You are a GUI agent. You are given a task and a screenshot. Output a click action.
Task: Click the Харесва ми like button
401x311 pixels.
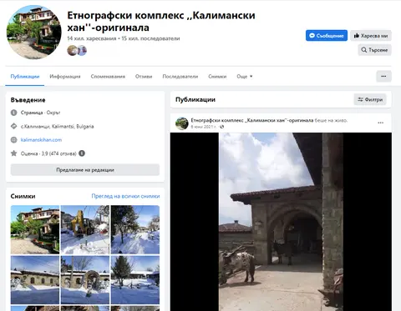[371, 36]
